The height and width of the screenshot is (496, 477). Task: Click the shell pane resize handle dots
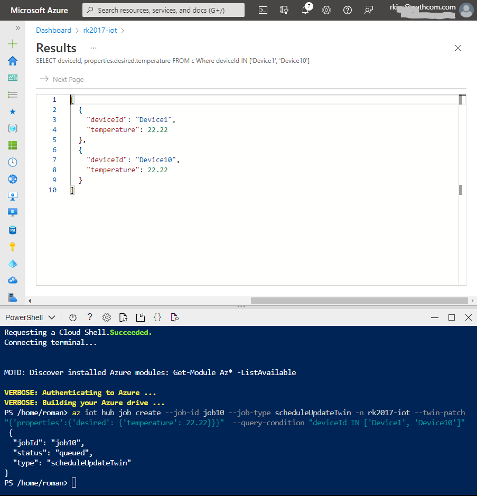[241, 306]
